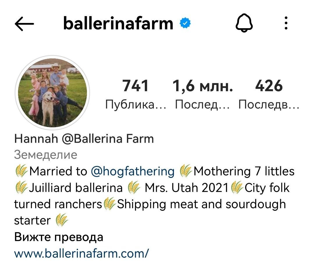Screen dimensions: 314x261
Task: Open the three-dot more options menu
Action: pyautogui.click(x=286, y=24)
